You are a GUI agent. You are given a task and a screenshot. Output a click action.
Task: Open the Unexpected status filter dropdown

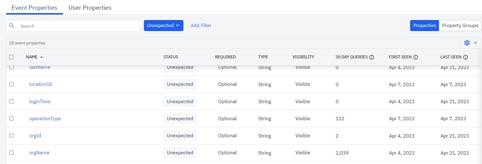pyautogui.click(x=163, y=26)
